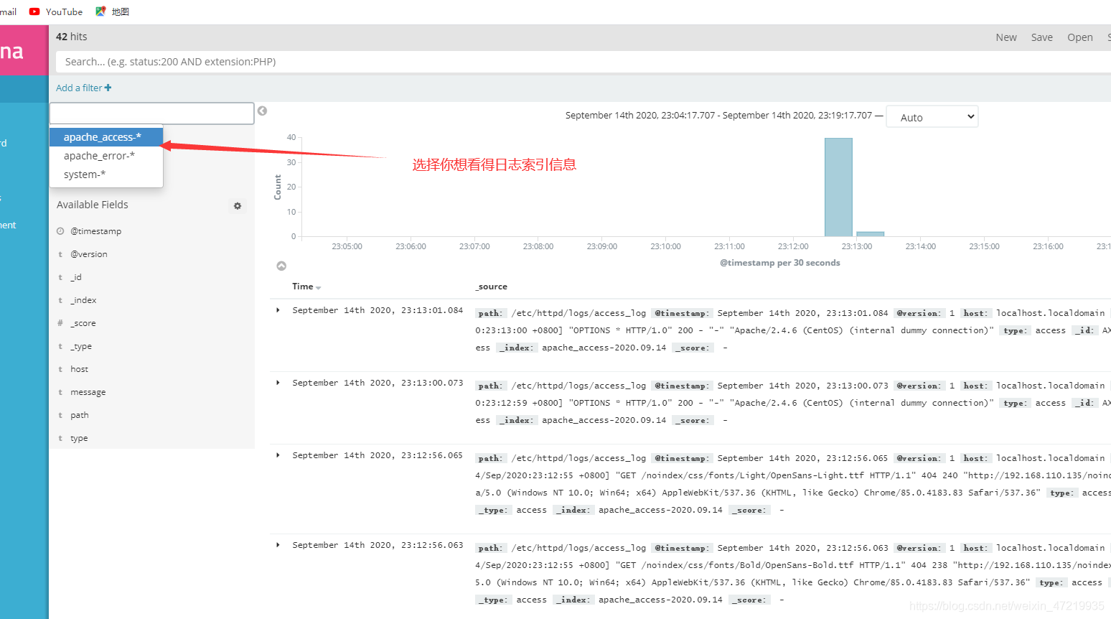
Task: Select the path field
Action: click(80, 415)
